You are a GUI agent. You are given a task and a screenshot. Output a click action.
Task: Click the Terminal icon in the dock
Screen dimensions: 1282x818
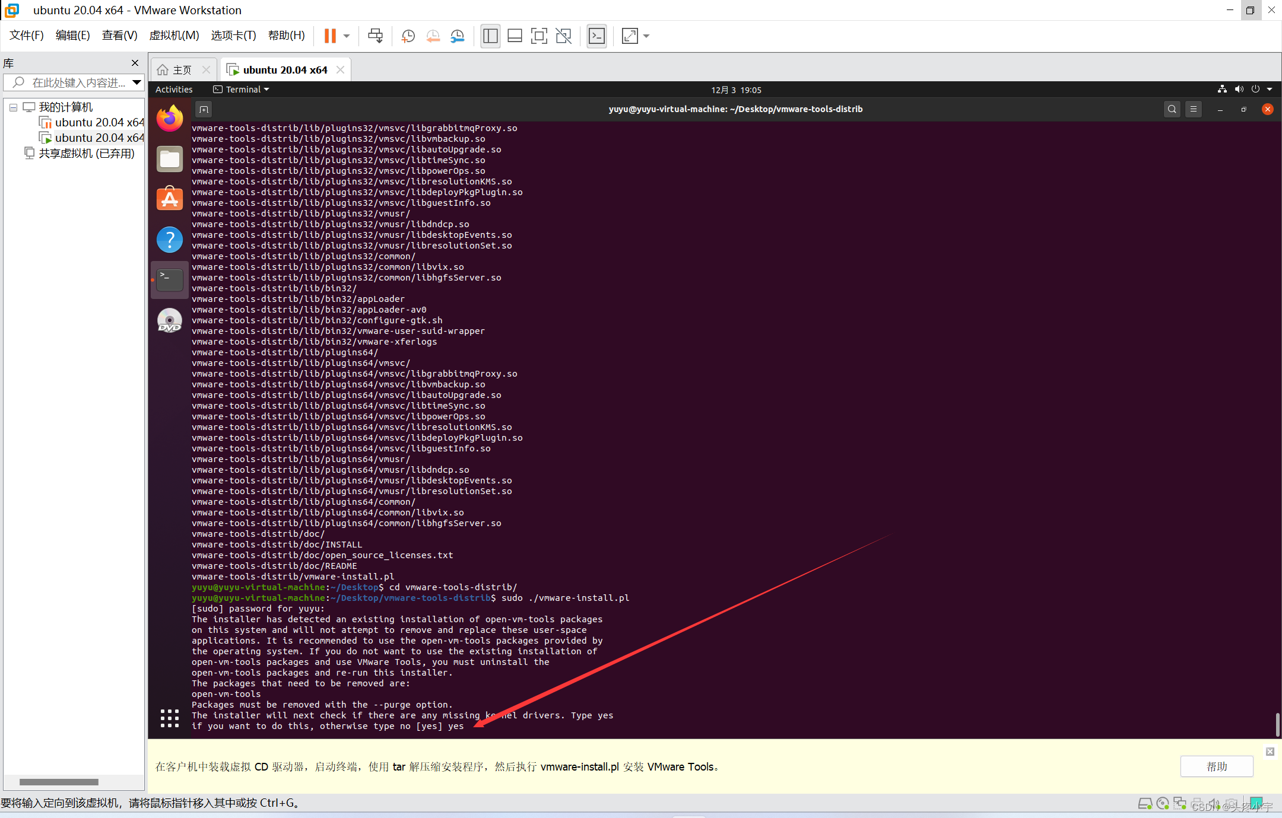(170, 279)
